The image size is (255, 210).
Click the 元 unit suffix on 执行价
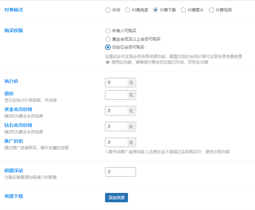tap(131, 83)
